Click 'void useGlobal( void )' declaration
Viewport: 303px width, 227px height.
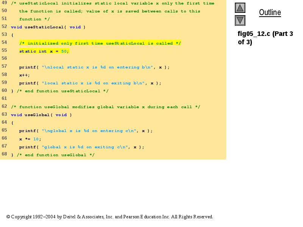(x=41, y=115)
